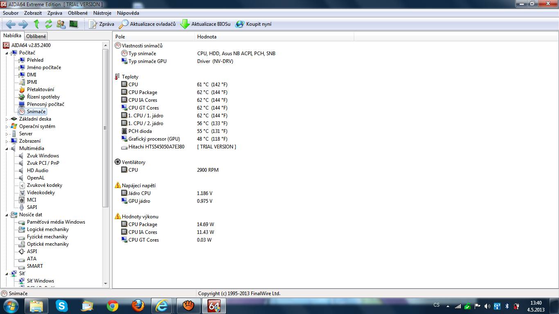
Task: Click the Forward arrow toolbar icon
Action: pyautogui.click(x=23, y=24)
